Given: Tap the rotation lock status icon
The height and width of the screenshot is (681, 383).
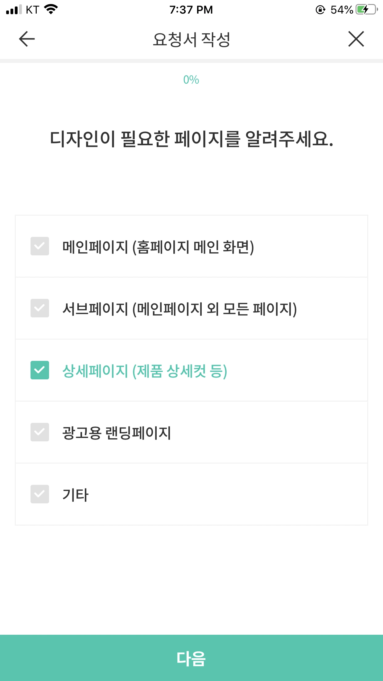Looking at the screenshot, I should [320, 10].
